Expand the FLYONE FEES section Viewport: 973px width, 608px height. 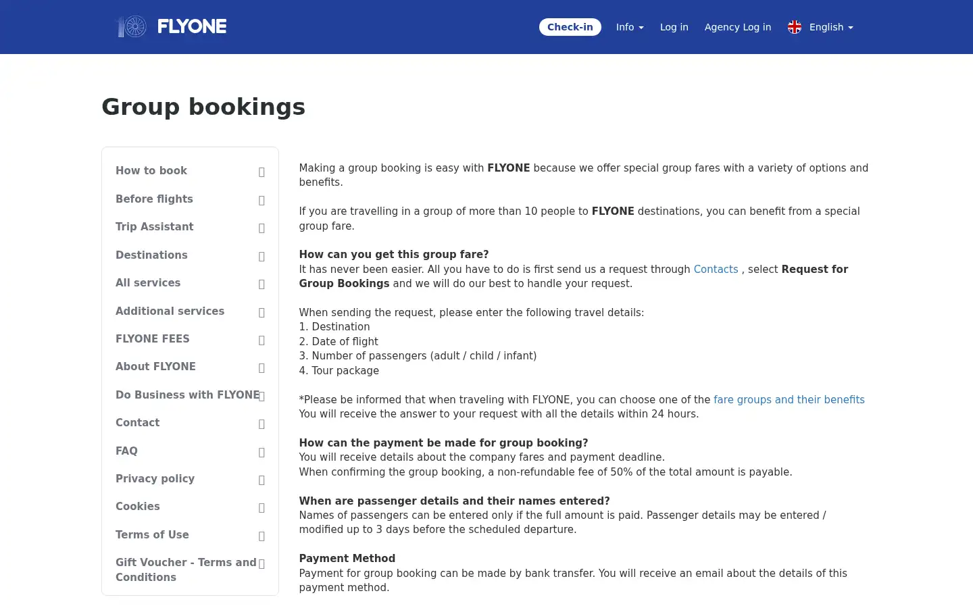[x=190, y=339]
